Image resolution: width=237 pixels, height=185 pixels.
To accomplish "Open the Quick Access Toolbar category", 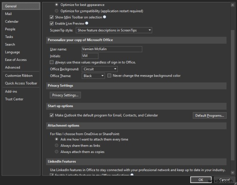I will point(21,83).
